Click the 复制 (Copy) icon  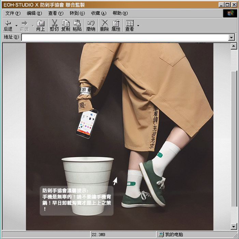[x=66, y=23]
